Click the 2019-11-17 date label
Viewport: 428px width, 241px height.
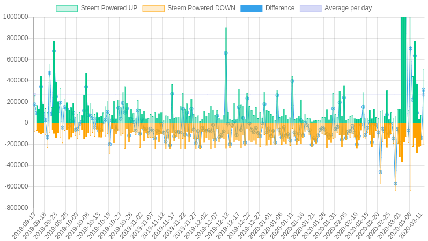163,224
